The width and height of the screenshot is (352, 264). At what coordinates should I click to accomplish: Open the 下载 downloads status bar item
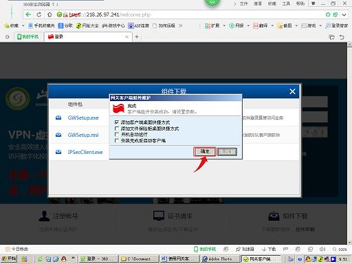(269, 249)
